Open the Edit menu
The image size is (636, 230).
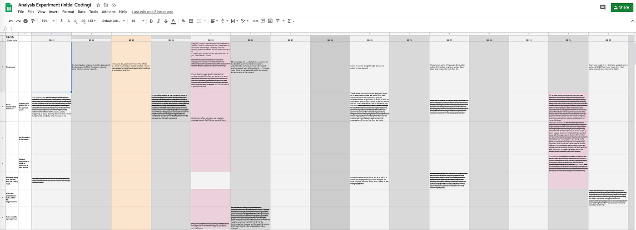[x=30, y=12]
